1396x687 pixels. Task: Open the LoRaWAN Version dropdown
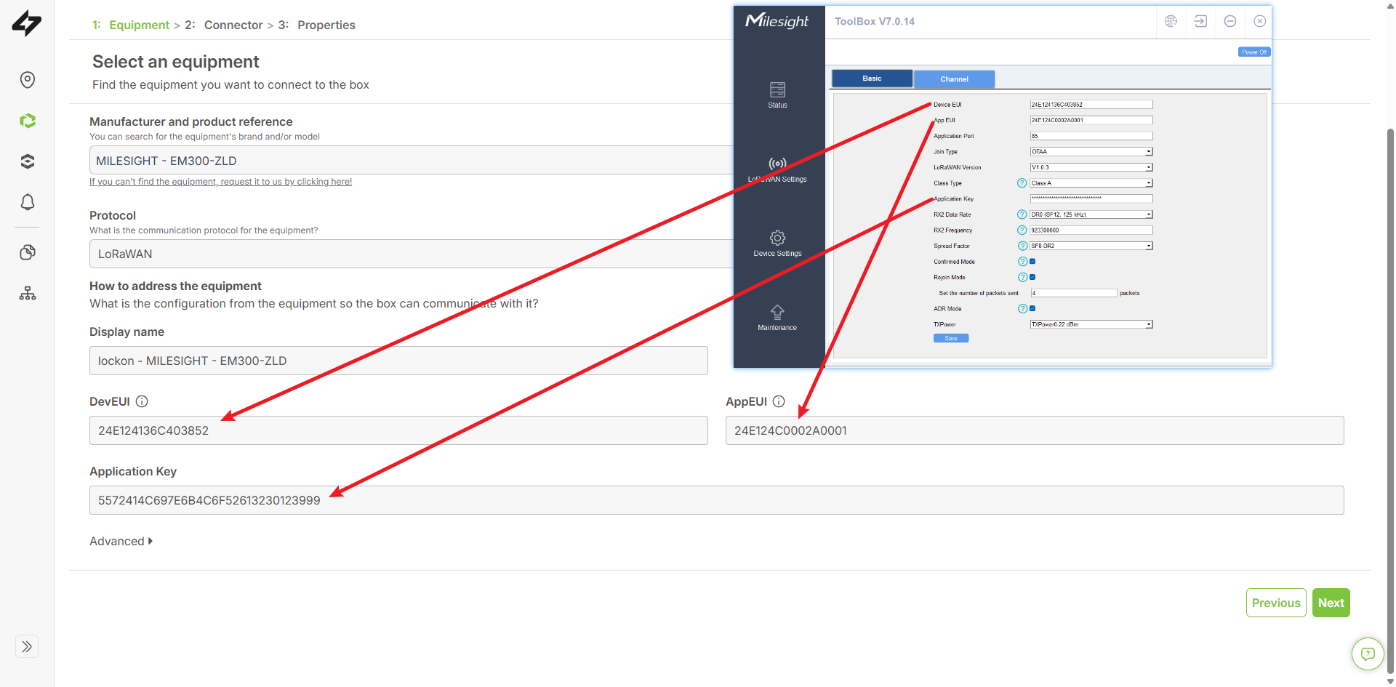(x=1091, y=167)
